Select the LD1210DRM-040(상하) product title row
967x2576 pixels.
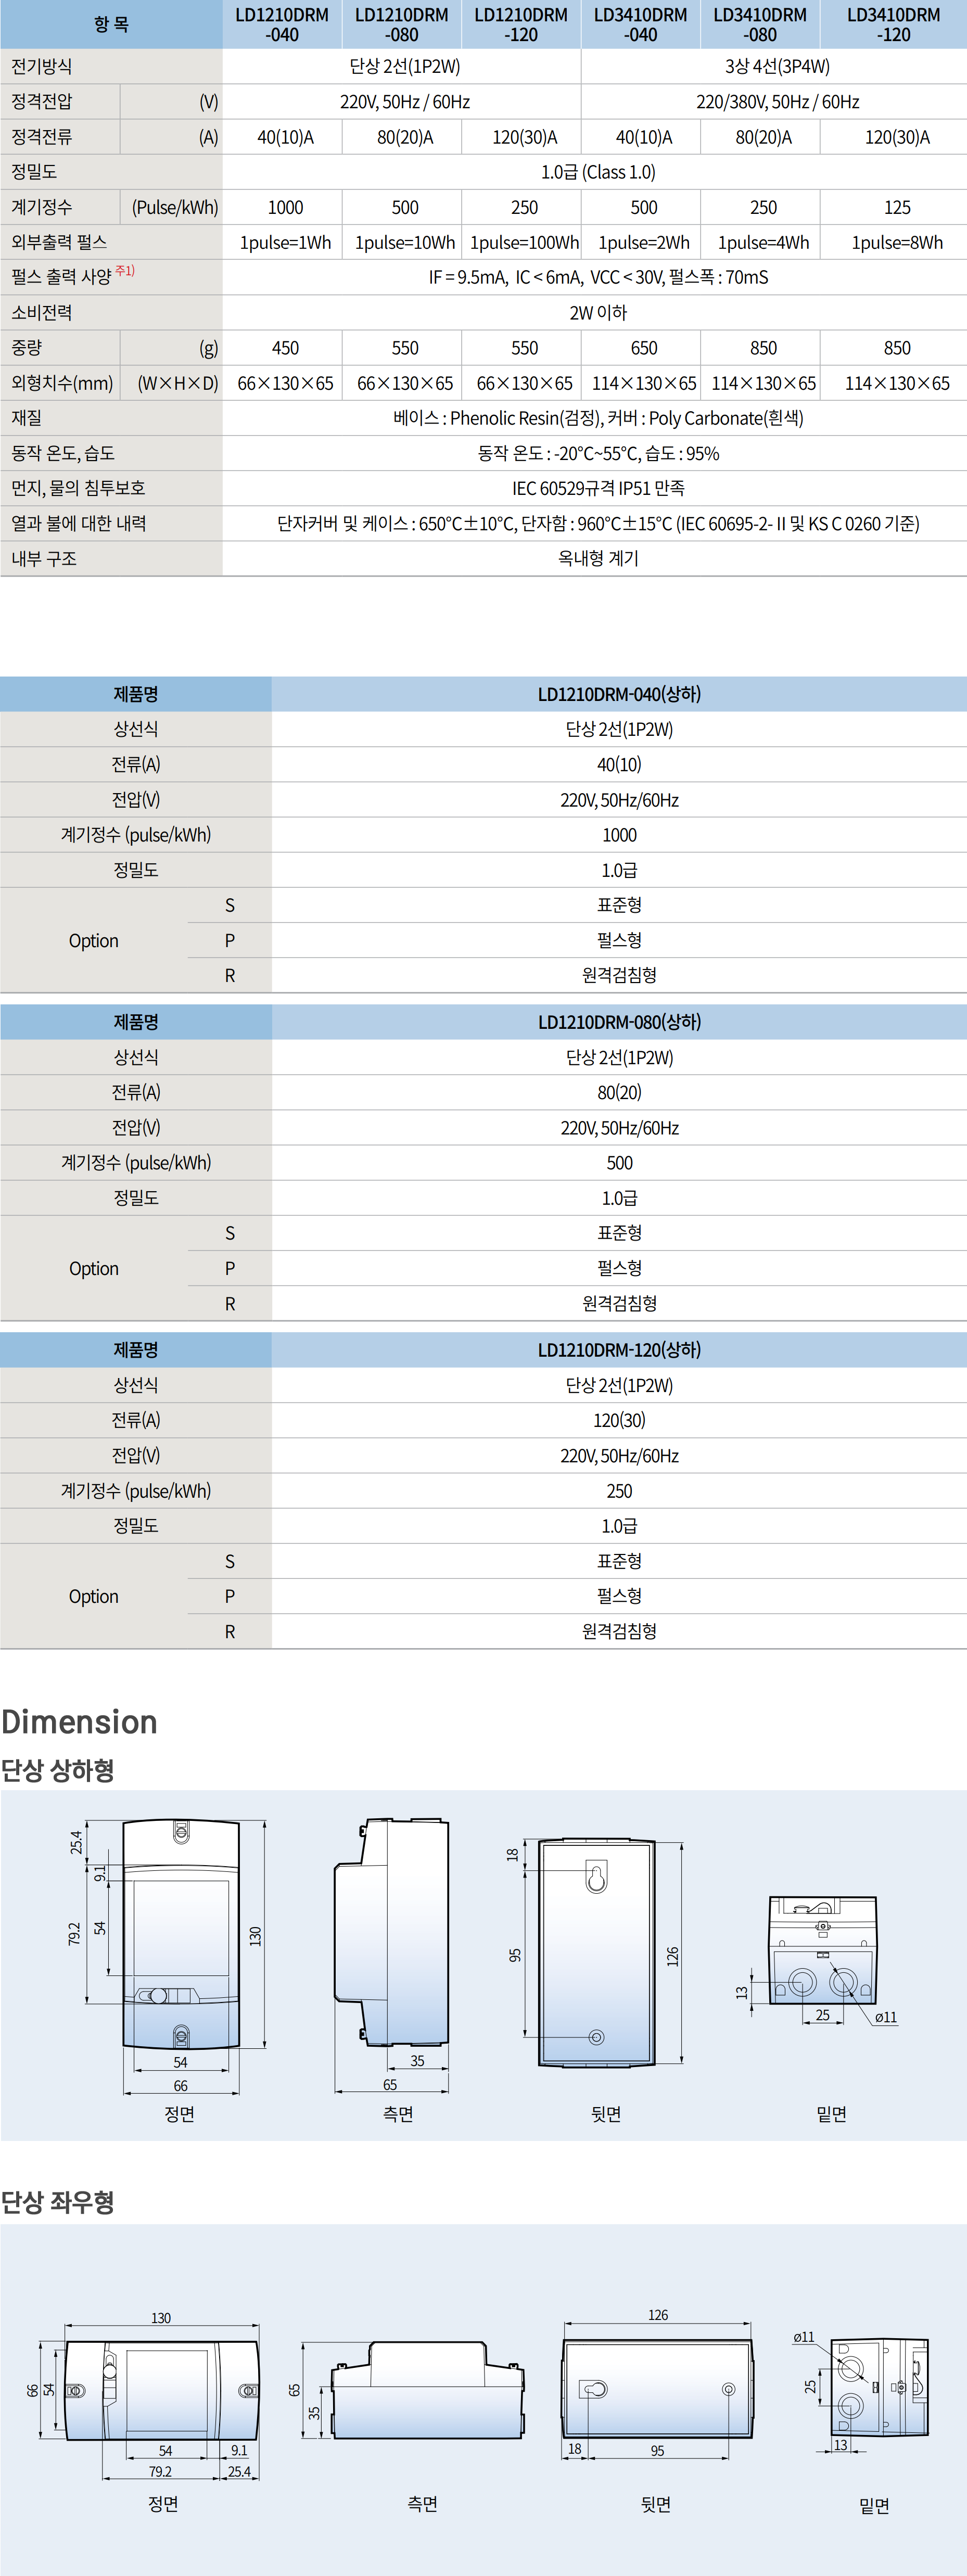pyautogui.click(x=619, y=694)
